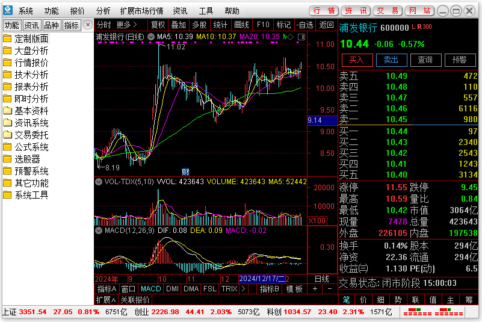The width and height of the screenshot is (482, 322).
Task: Open the 系统 menu
Action: pyautogui.click(x=25, y=11)
